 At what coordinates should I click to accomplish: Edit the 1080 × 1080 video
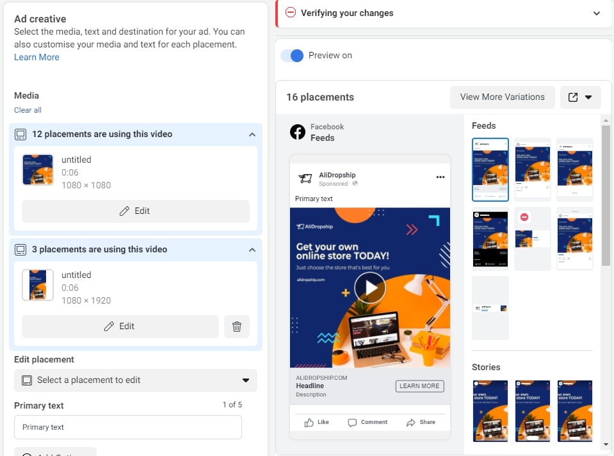point(136,211)
